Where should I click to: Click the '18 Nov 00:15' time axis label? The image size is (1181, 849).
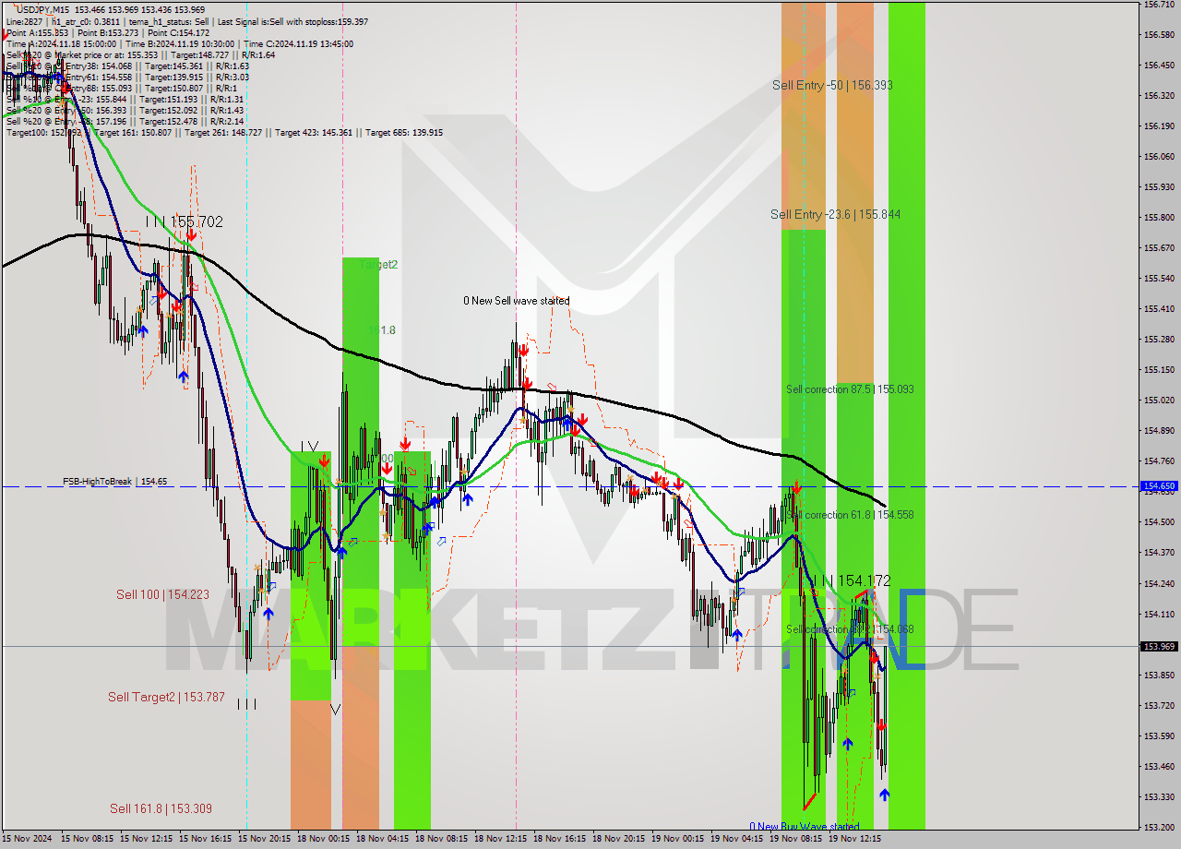(324, 840)
